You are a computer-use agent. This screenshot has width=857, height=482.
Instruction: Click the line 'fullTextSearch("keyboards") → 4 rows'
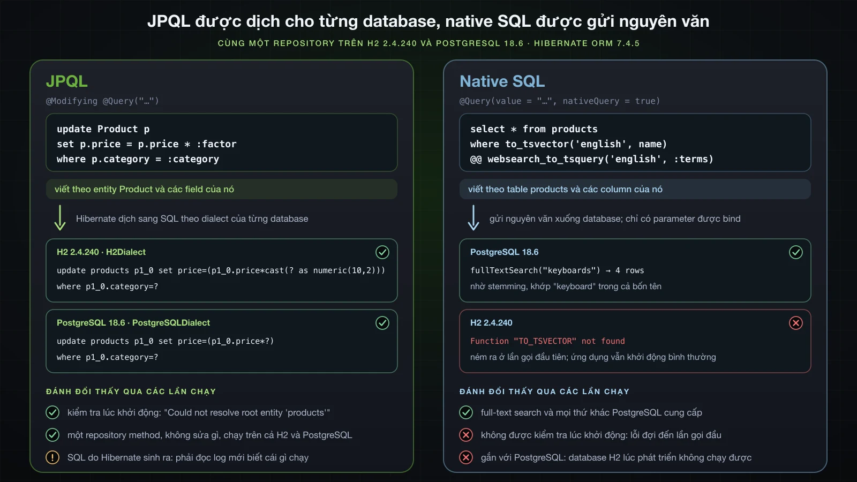coord(557,270)
